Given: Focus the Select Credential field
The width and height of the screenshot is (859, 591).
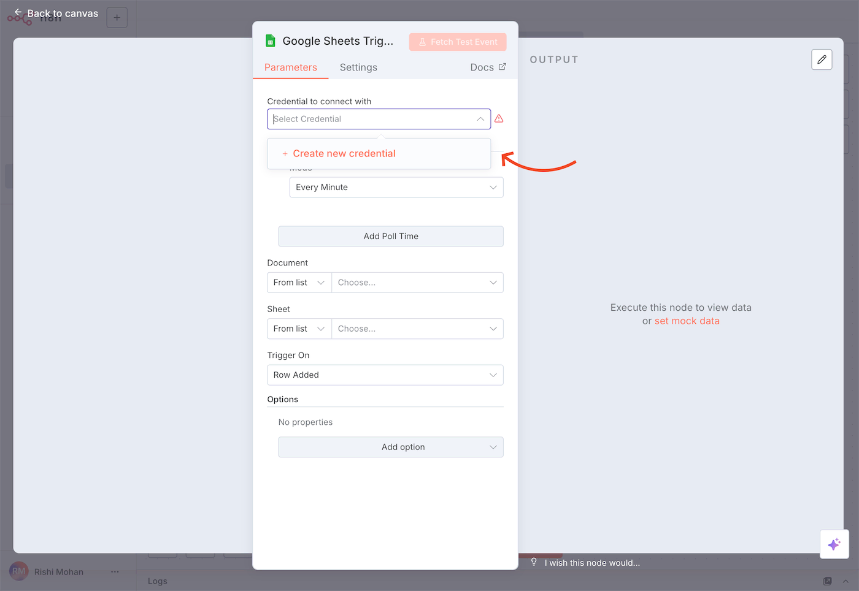Looking at the screenshot, I should (x=379, y=119).
